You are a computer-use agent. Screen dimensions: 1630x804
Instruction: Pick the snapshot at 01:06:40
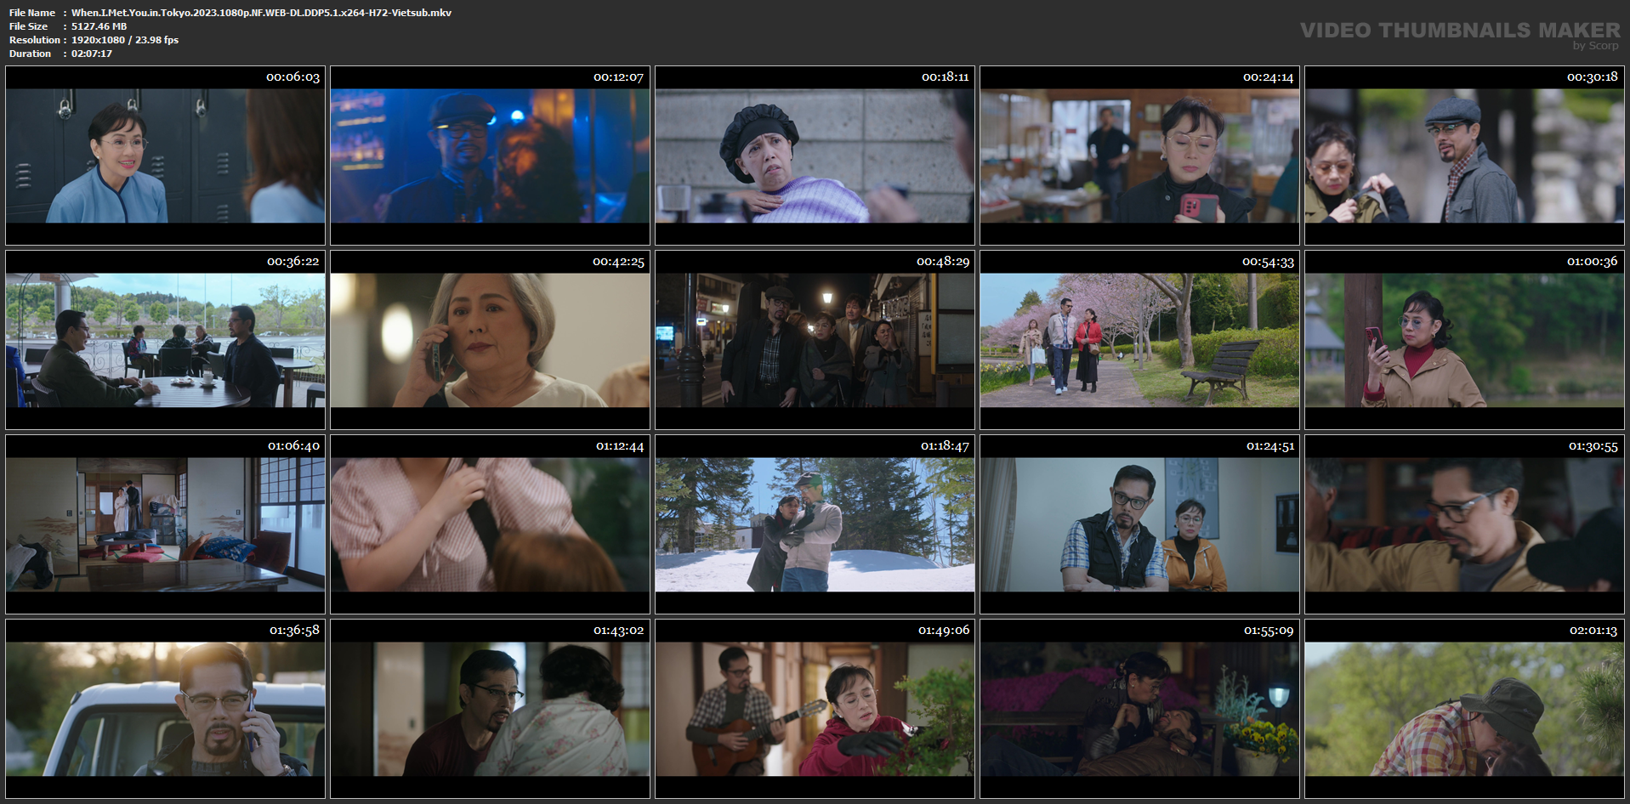click(166, 524)
